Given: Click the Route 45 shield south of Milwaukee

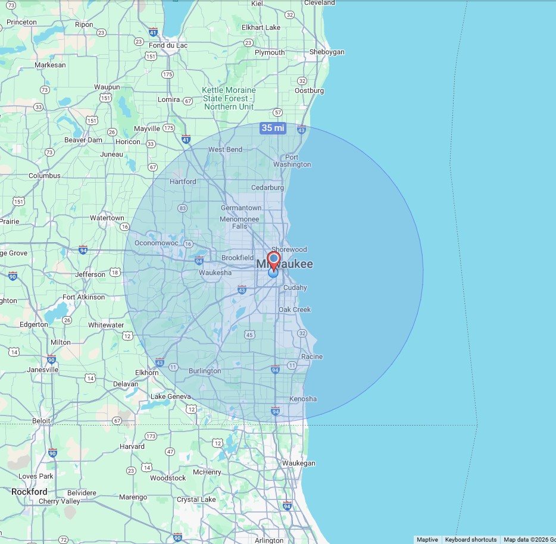Looking at the screenshot, I should pyautogui.click(x=249, y=335).
